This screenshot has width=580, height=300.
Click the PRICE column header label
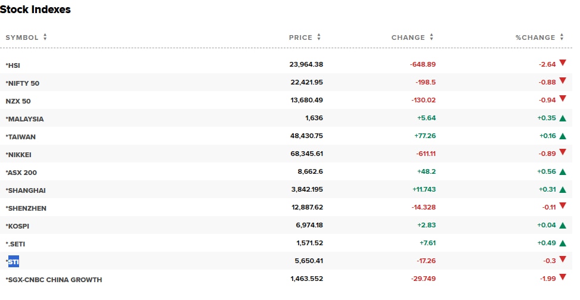(300, 37)
